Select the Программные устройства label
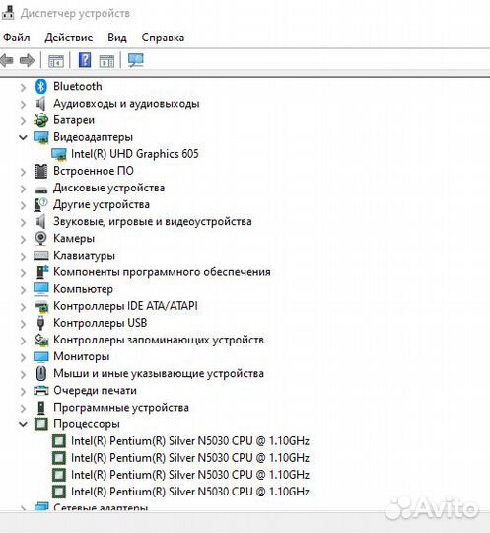The width and height of the screenshot is (490, 533). pos(121,408)
